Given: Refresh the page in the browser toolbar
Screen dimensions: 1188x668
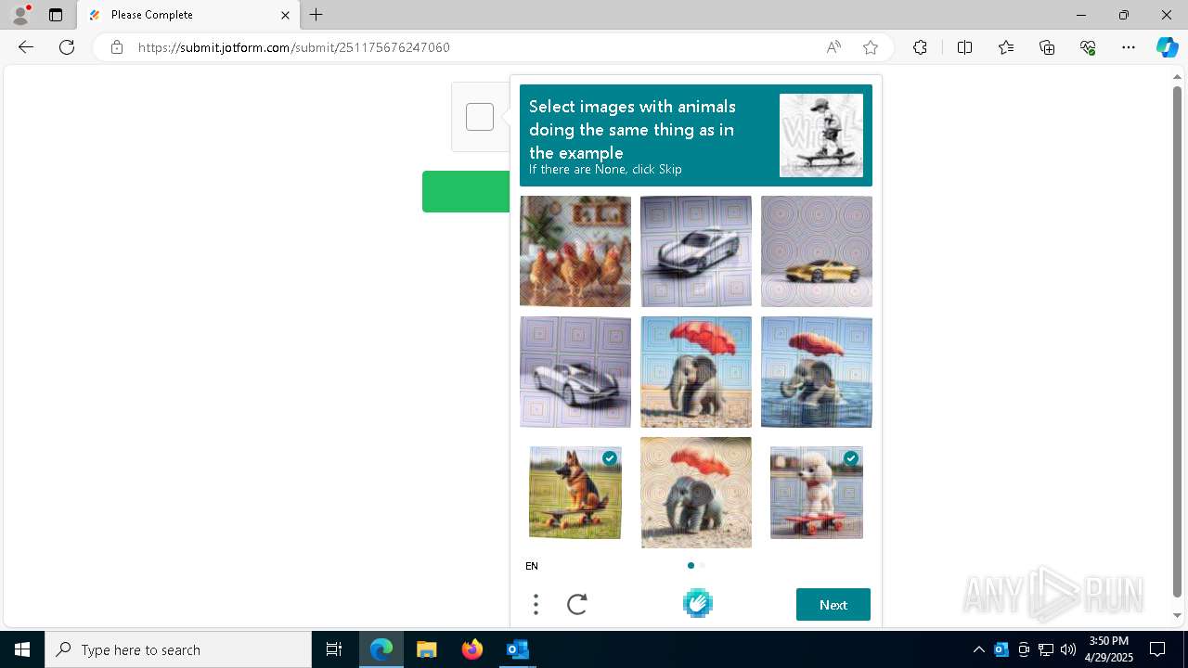Looking at the screenshot, I should click(67, 47).
